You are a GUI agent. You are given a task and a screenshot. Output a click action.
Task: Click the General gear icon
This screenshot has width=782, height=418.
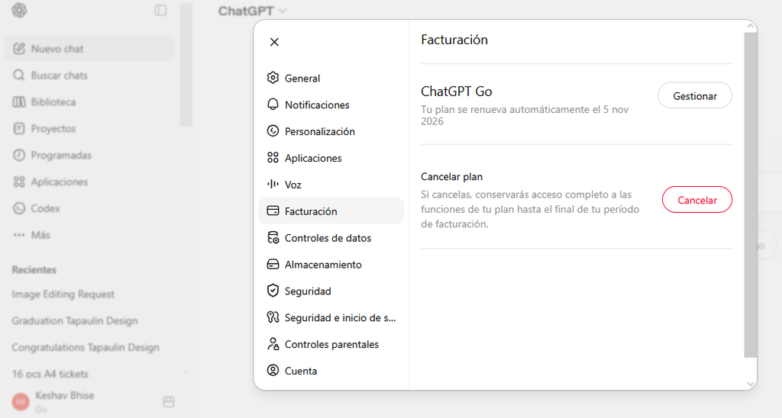[273, 78]
